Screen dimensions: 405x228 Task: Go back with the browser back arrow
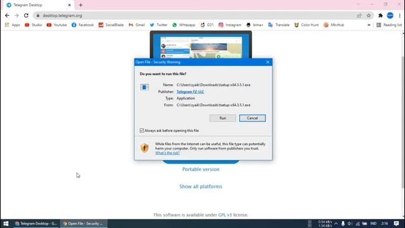tap(7, 15)
